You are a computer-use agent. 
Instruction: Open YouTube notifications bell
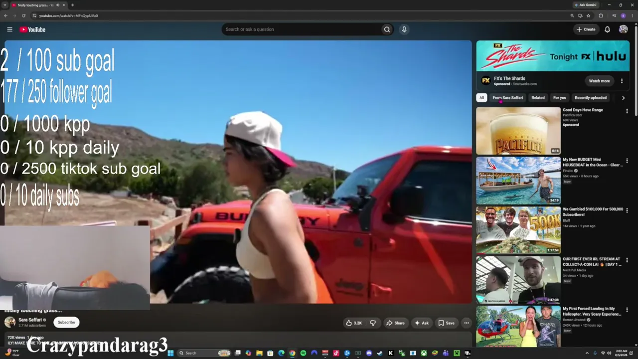point(607,29)
